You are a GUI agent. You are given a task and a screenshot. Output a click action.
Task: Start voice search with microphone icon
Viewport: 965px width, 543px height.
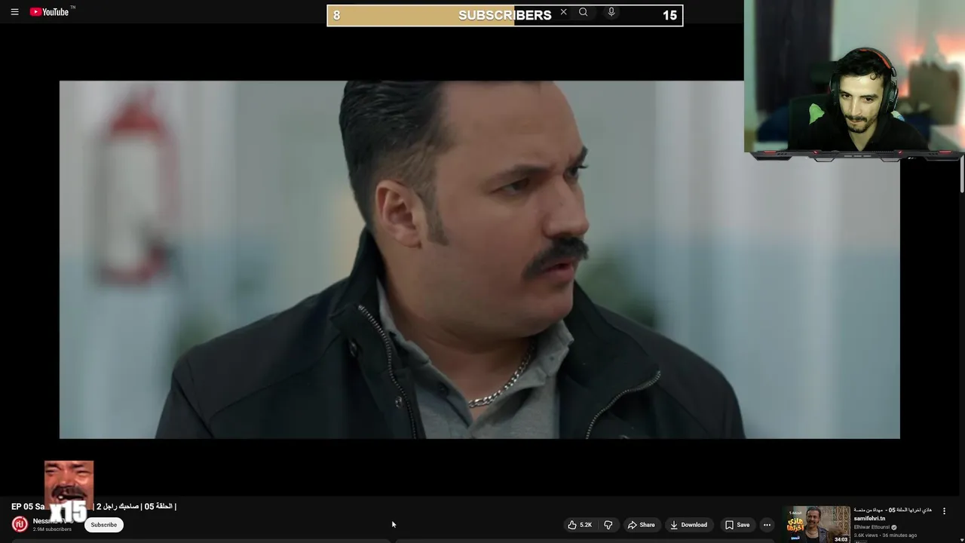click(611, 12)
